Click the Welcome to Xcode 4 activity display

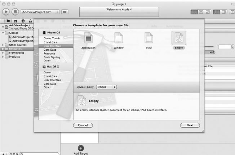119,12
